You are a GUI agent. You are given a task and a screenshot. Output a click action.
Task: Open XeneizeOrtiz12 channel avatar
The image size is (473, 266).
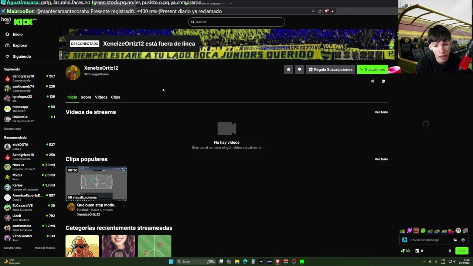click(x=73, y=73)
